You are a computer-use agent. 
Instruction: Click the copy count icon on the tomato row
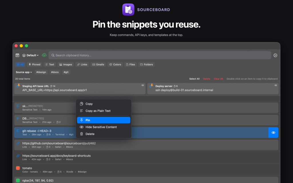pyautogui.click(x=58, y=172)
